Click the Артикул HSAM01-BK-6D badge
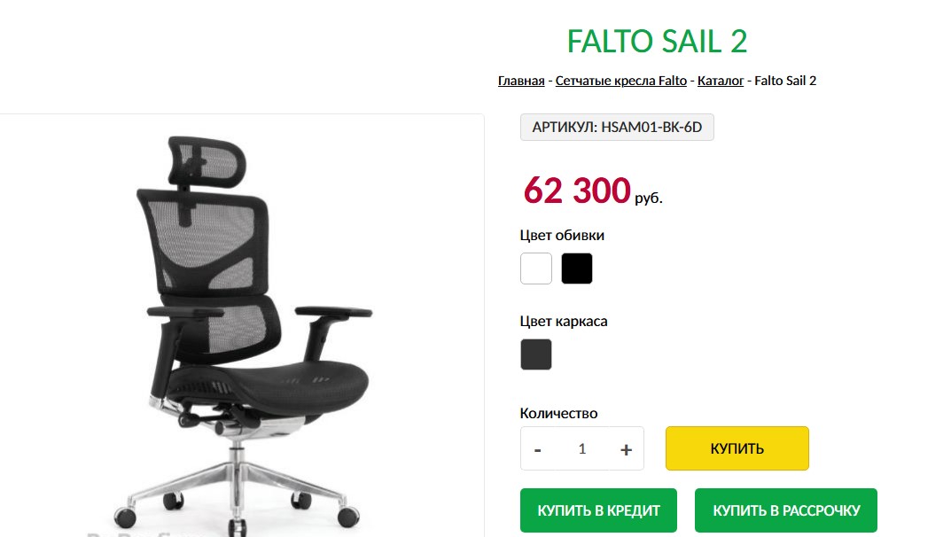This screenshot has height=537, width=951. 617,128
